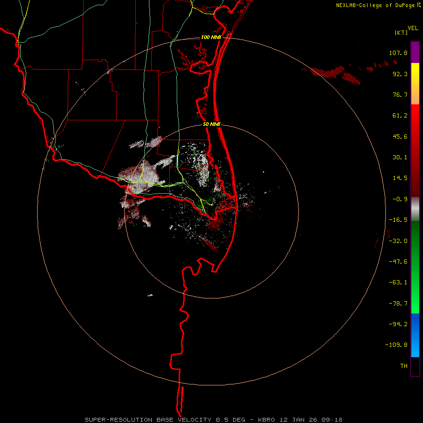Viewport: 423px width, 423px height.
Task: Click the -32.0 legend value
Action: [398, 241]
